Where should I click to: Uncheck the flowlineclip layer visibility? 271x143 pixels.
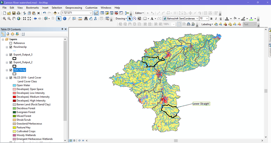pyautogui.click(x=11, y=47)
